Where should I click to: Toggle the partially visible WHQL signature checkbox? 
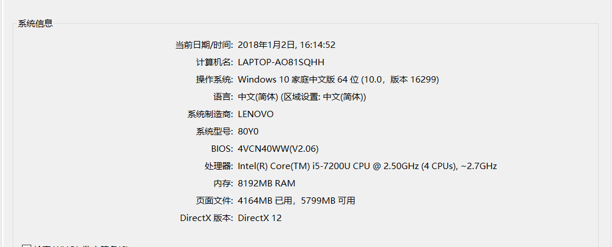(26, 245)
